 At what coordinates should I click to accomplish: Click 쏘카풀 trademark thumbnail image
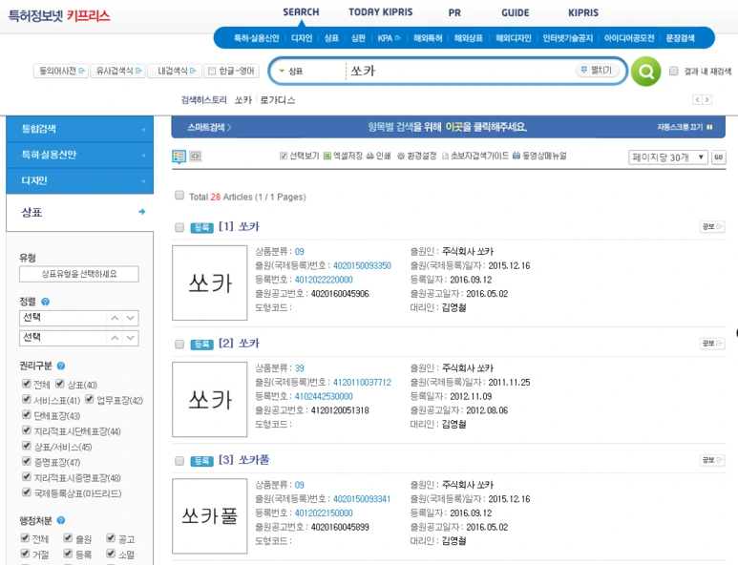(209, 516)
